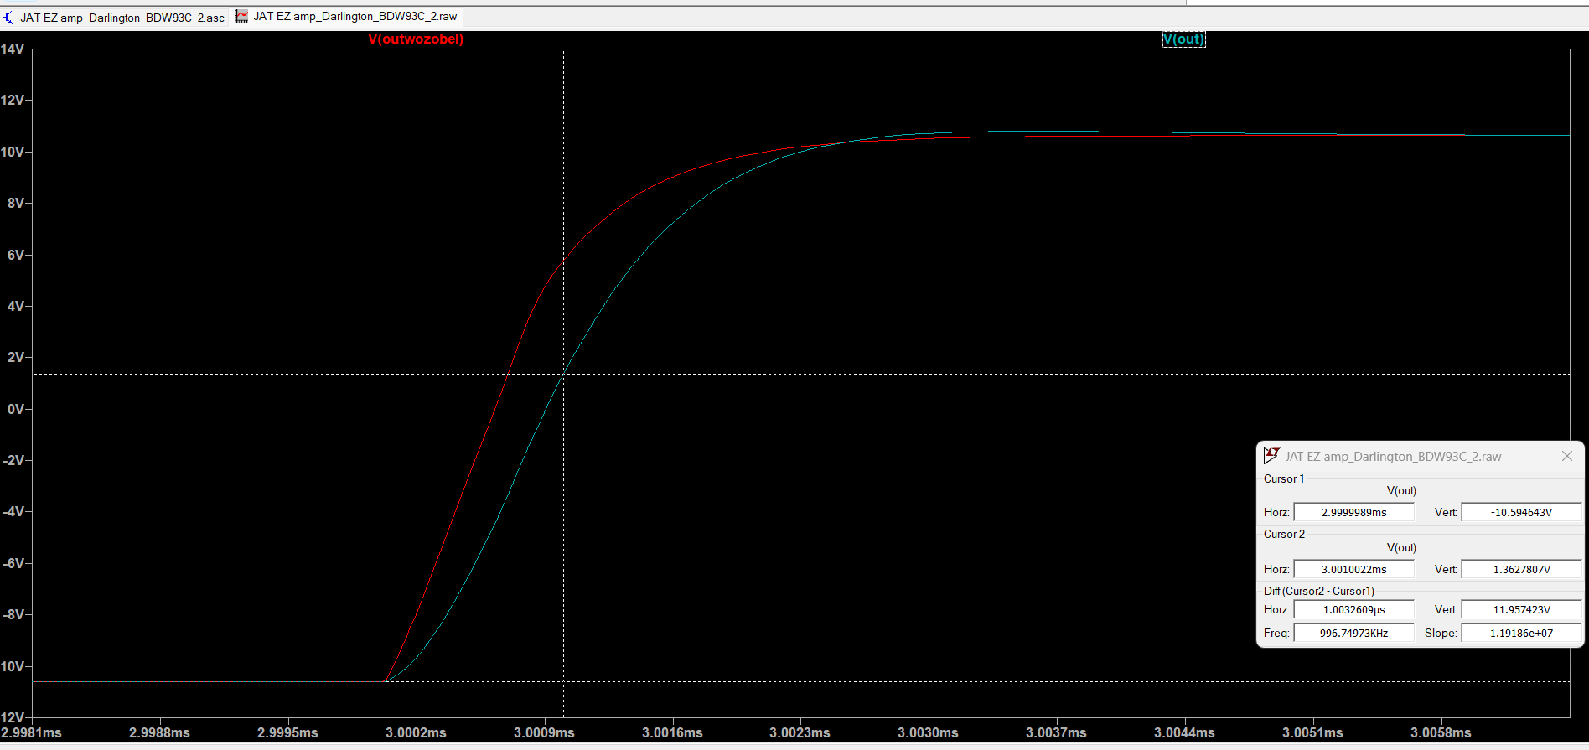Click the Cursor 1 Vert field
Screen dimensions: 1589x750
click(x=1521, y=512)
